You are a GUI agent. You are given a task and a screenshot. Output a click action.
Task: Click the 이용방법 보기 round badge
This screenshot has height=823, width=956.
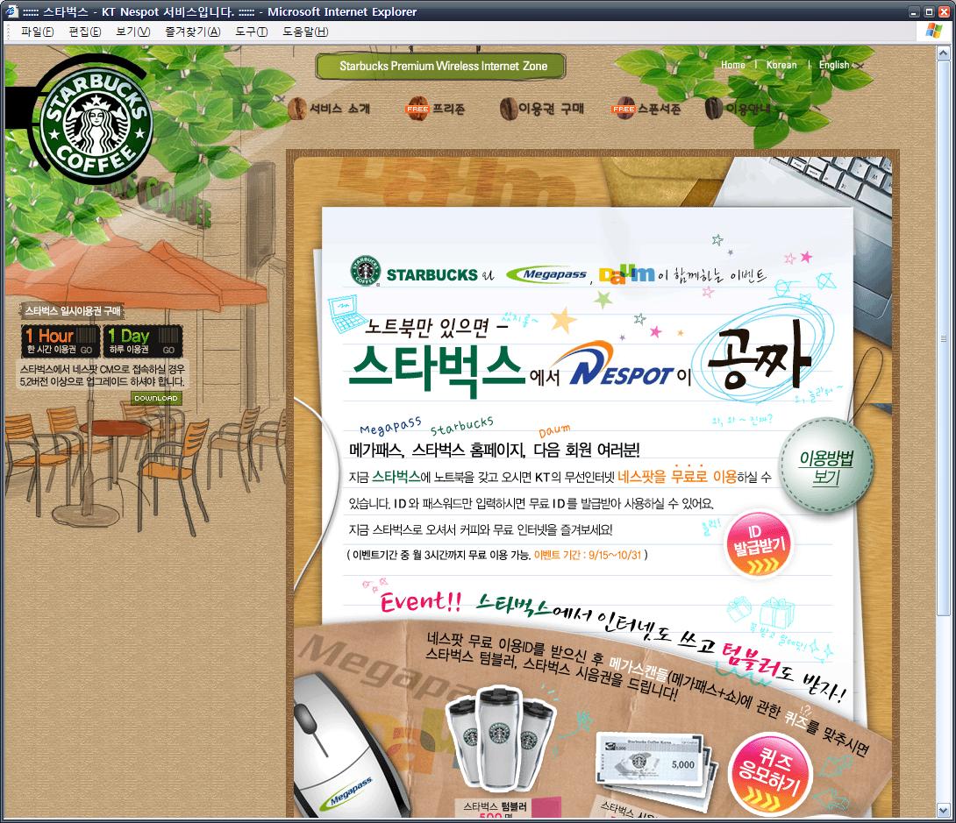click(x=826, y=466)
